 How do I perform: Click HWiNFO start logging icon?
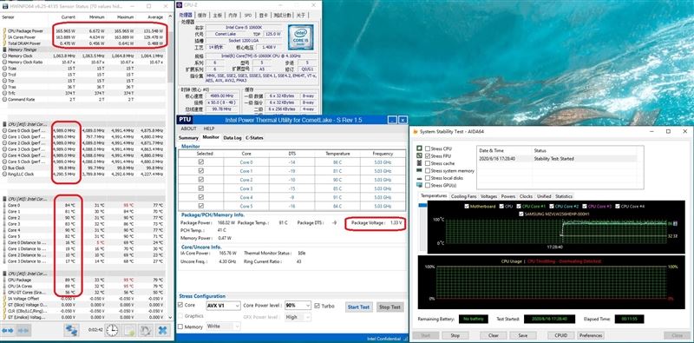click(129, 330)
